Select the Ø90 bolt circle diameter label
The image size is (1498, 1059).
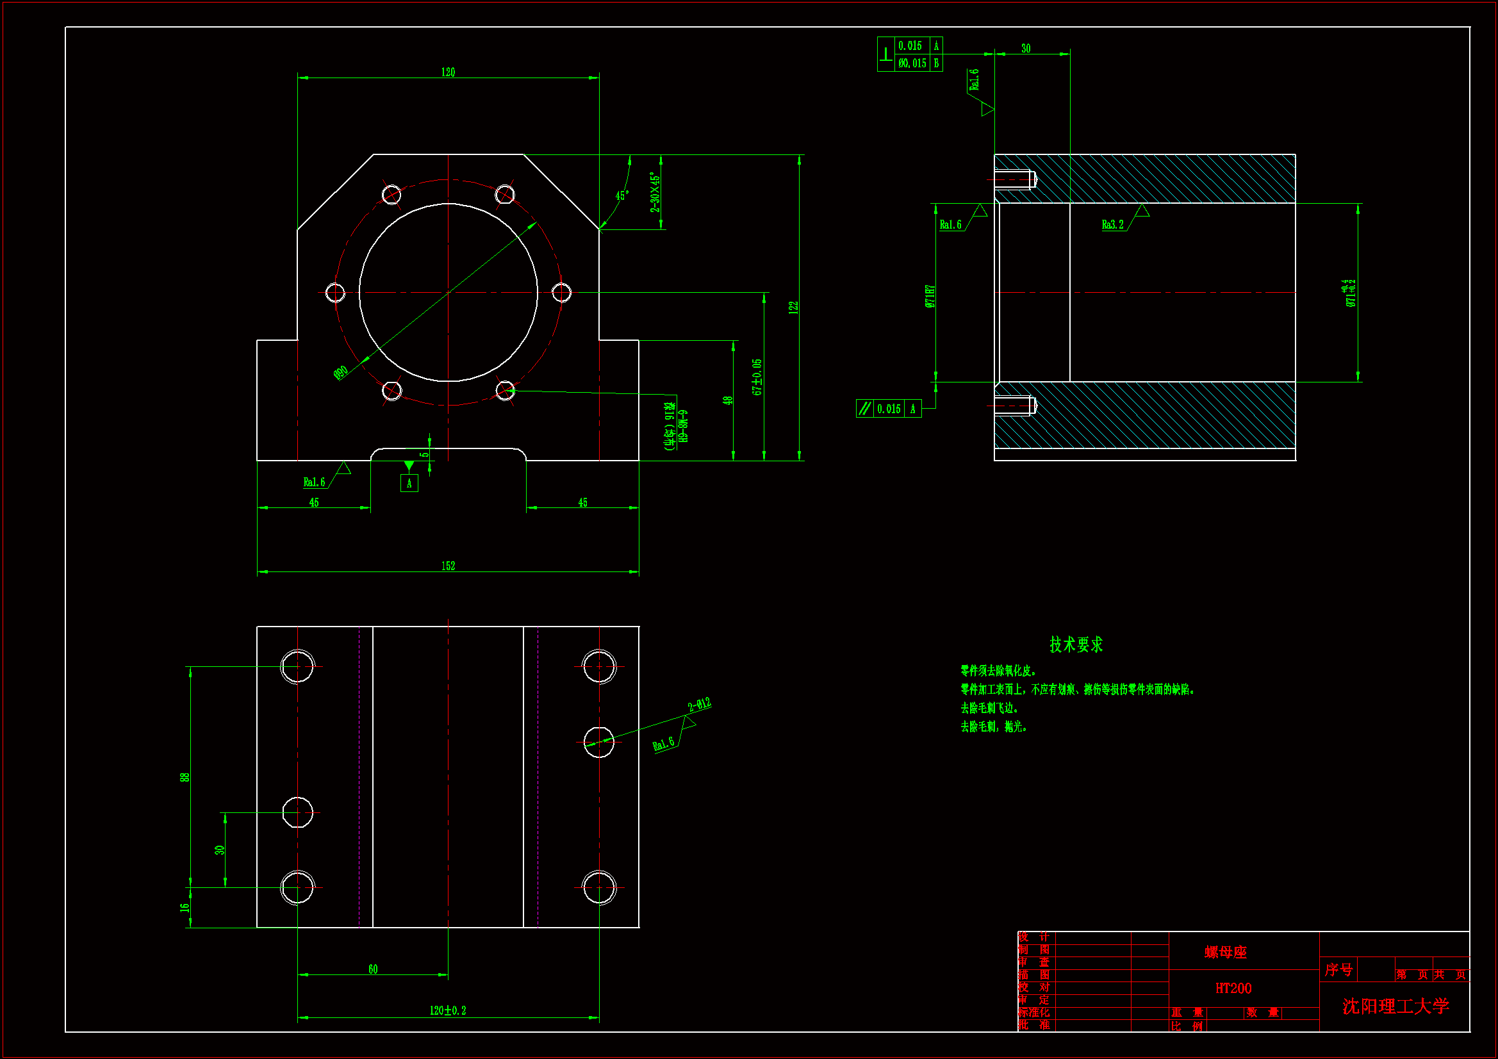click(341, 373)
